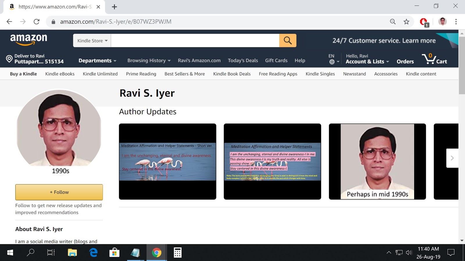Image resolution: width=465 pixels, height=261 pixels.
Task: Click the orange search magnifier button
Action: tap(288, 40)
